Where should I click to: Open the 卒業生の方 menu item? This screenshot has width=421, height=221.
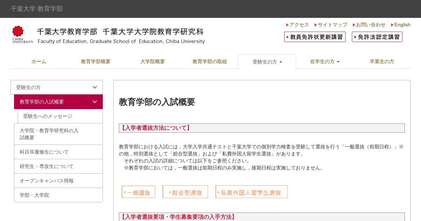click(382, 61)
